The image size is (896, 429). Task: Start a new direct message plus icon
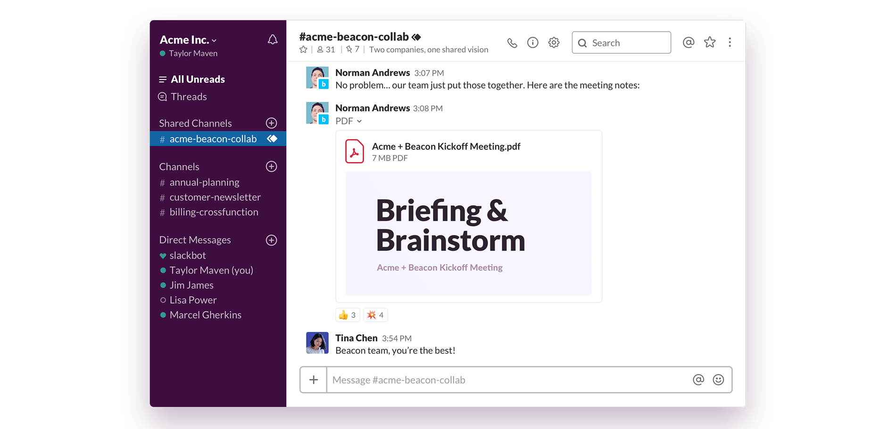(272, 240)
